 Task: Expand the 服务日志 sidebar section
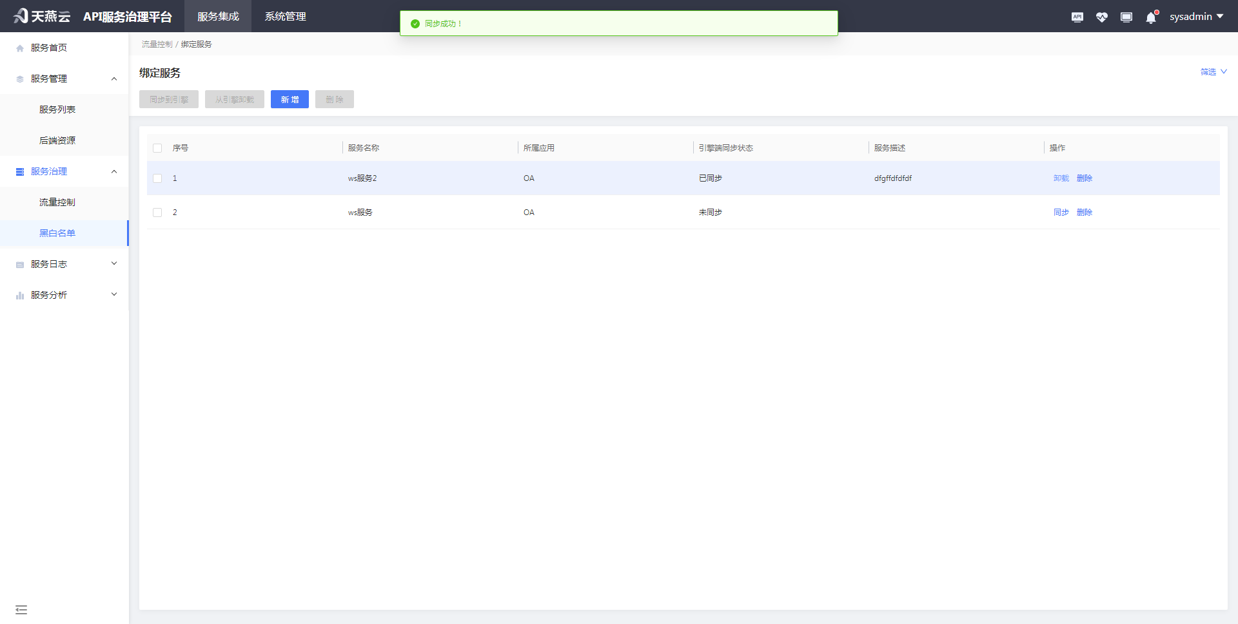click(114, 263)
